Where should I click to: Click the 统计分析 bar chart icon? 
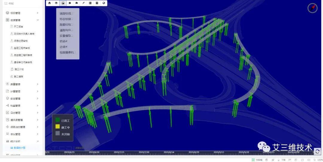7,141
